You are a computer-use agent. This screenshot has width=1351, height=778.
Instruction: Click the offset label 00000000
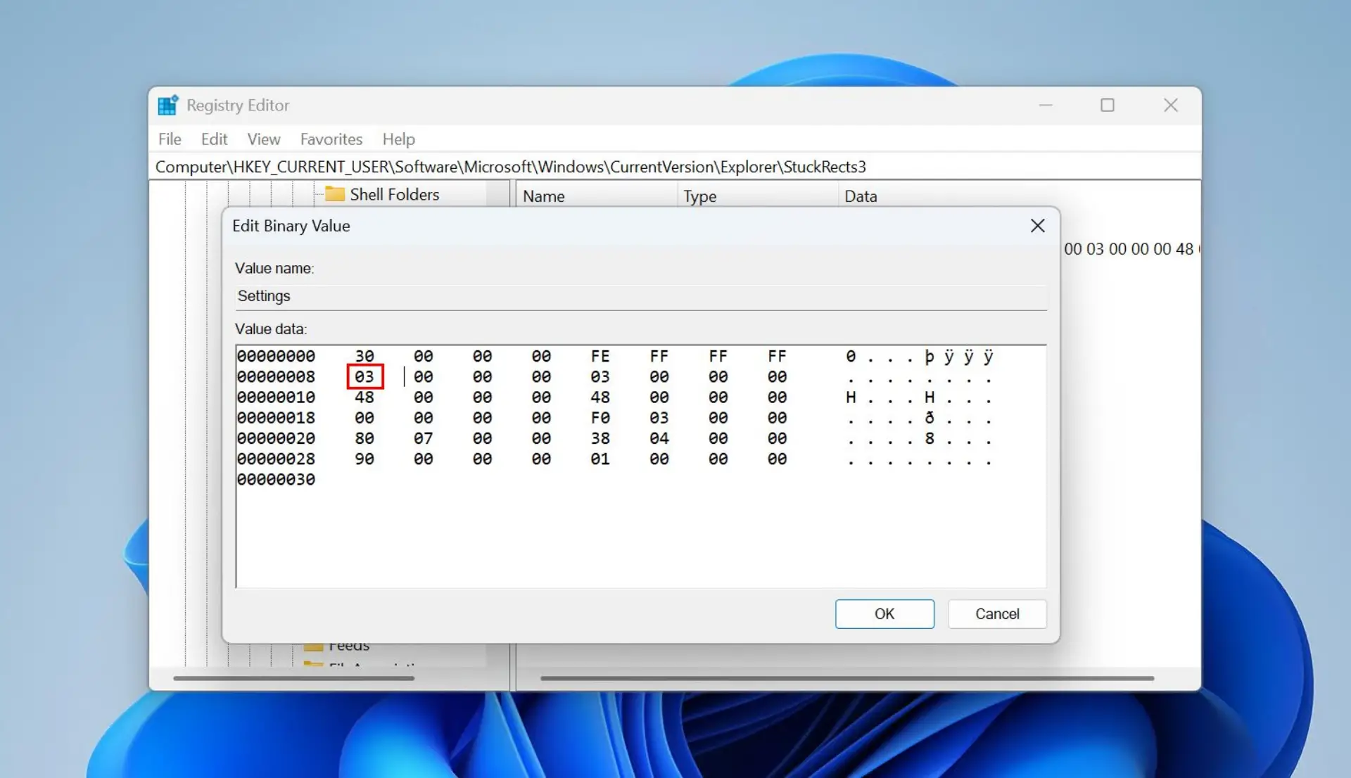pyautogui.click(x=276, y=357)
